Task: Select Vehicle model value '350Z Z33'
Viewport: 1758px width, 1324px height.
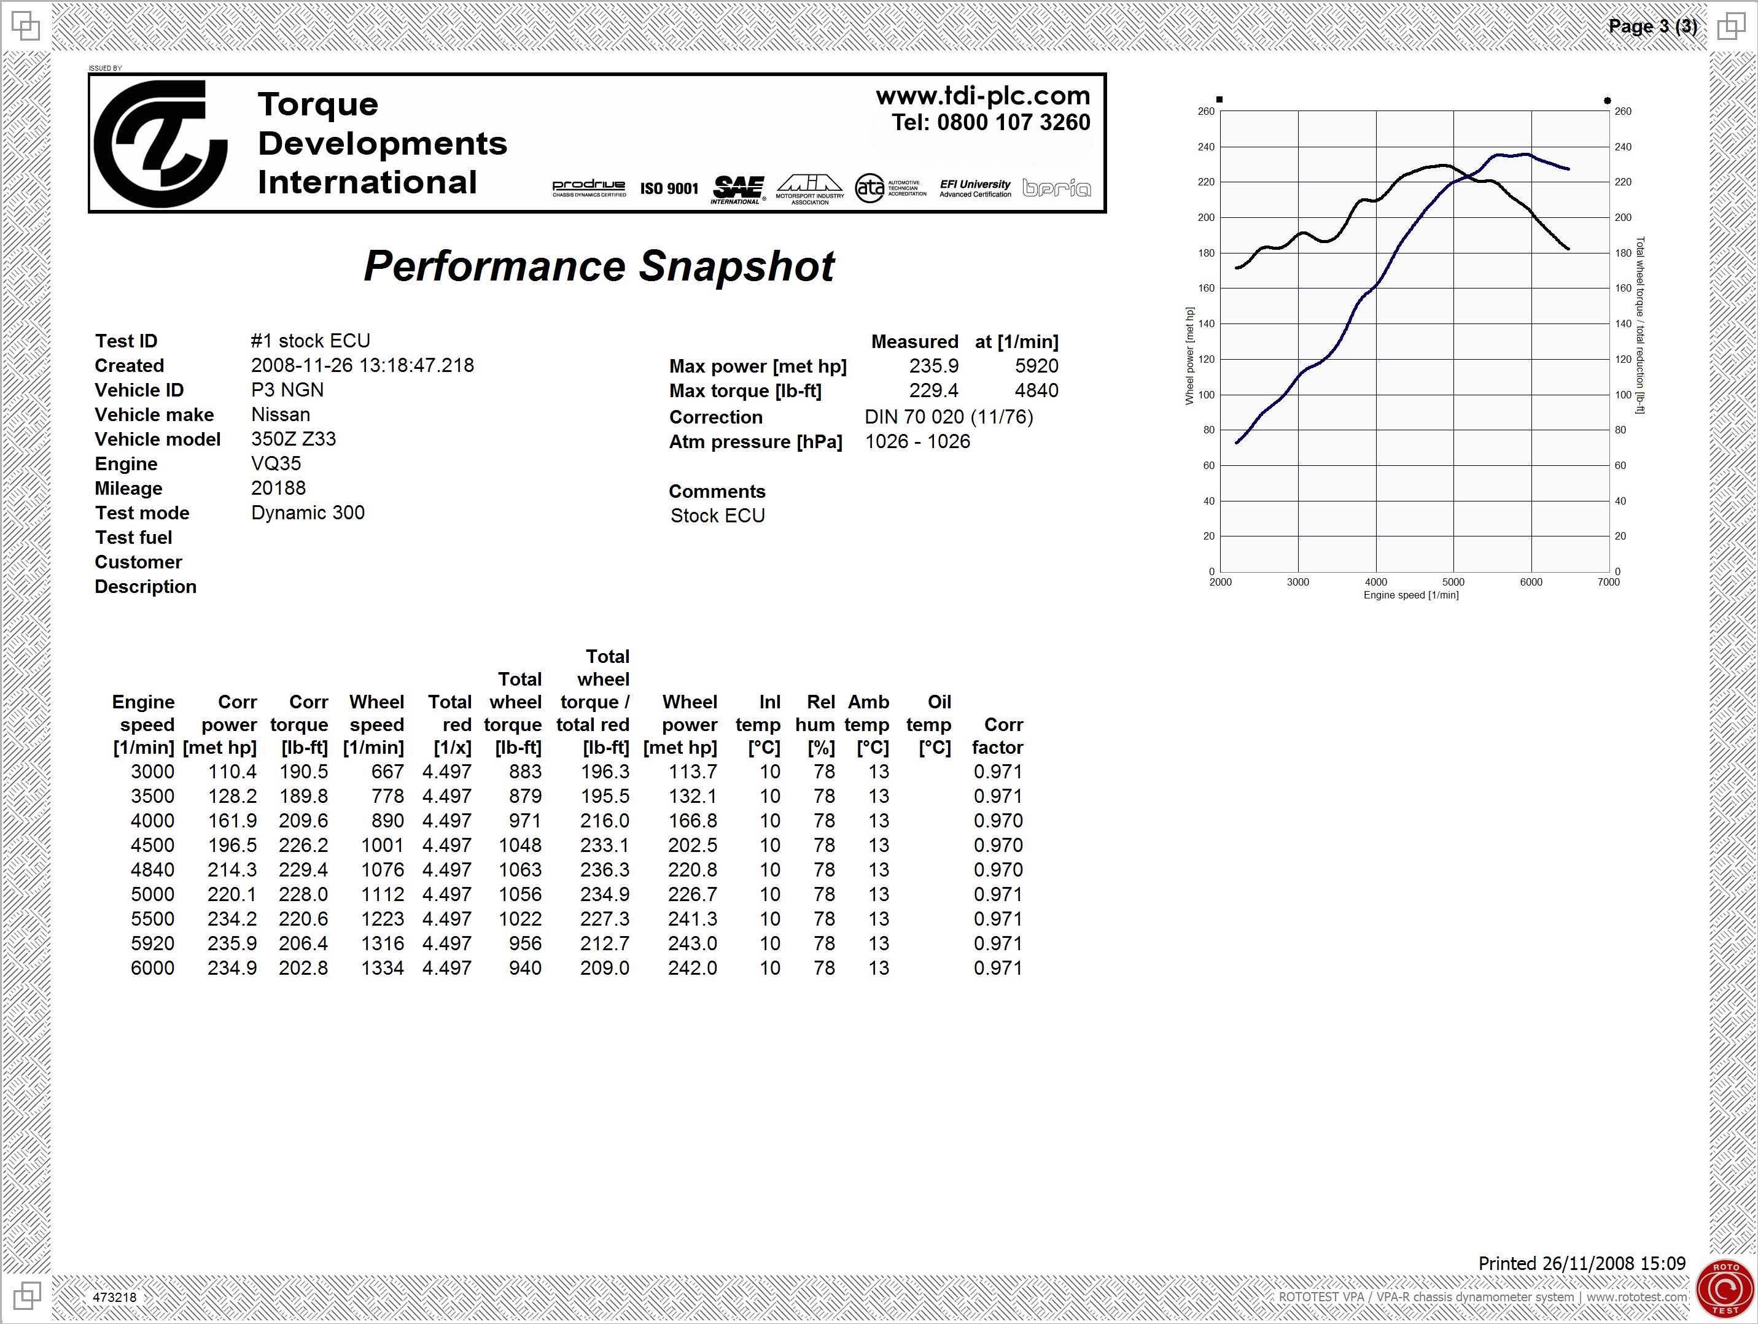Action: click(x=294, y=439)
